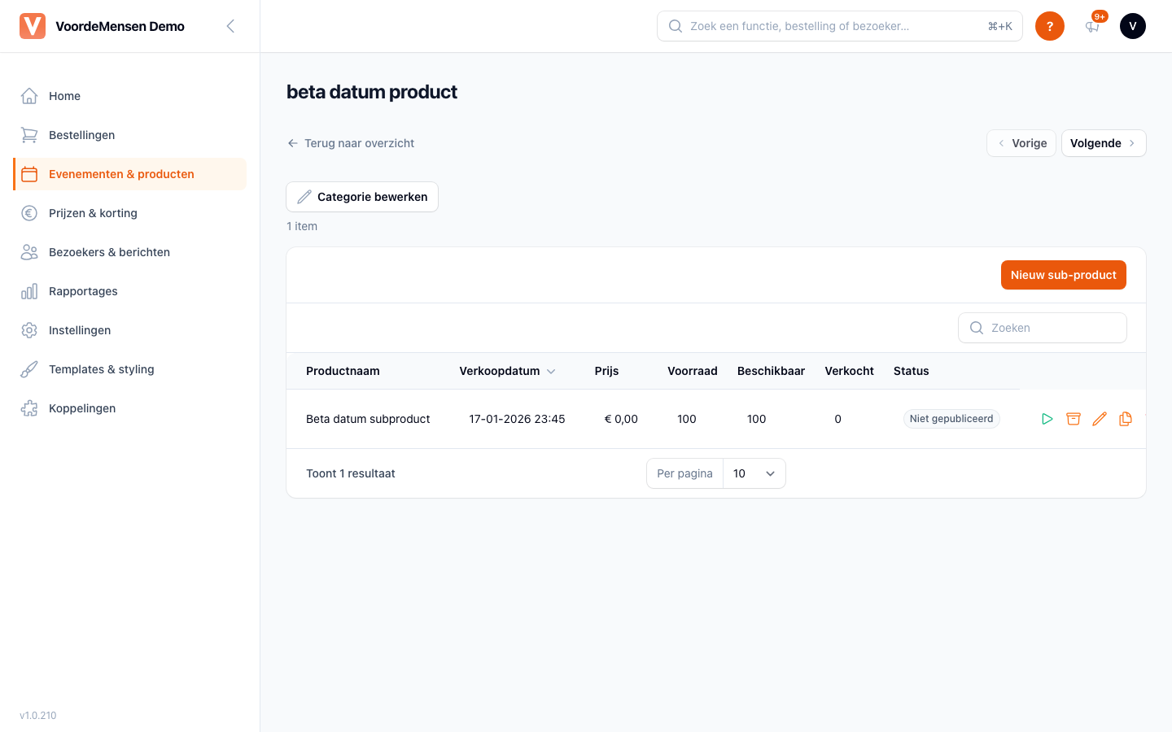
Task: Focus the global search field in the top bar
Action: (x=840, y=26)
